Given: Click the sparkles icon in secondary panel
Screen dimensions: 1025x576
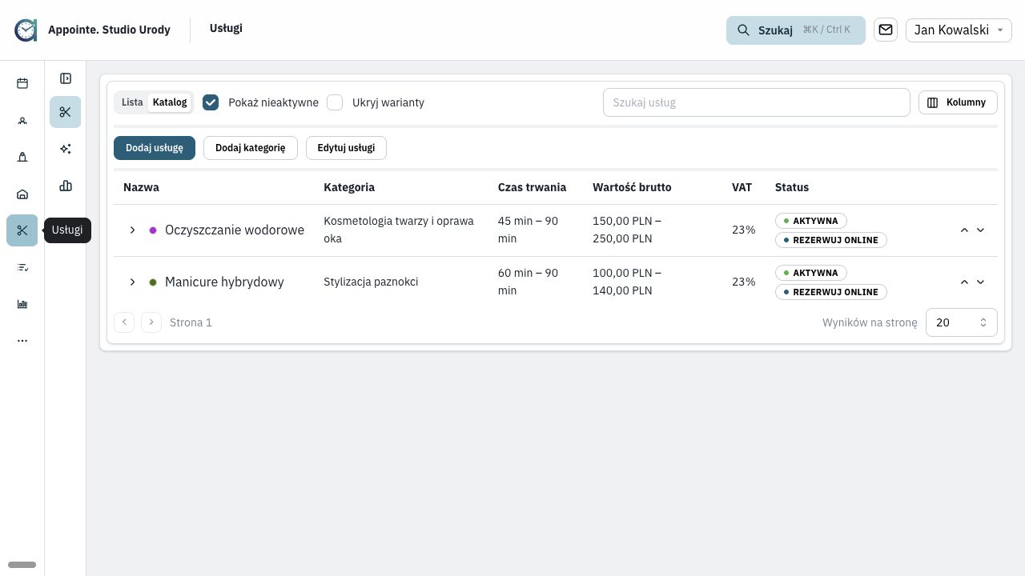Looking at the screenshot, I should click(66, 149).
